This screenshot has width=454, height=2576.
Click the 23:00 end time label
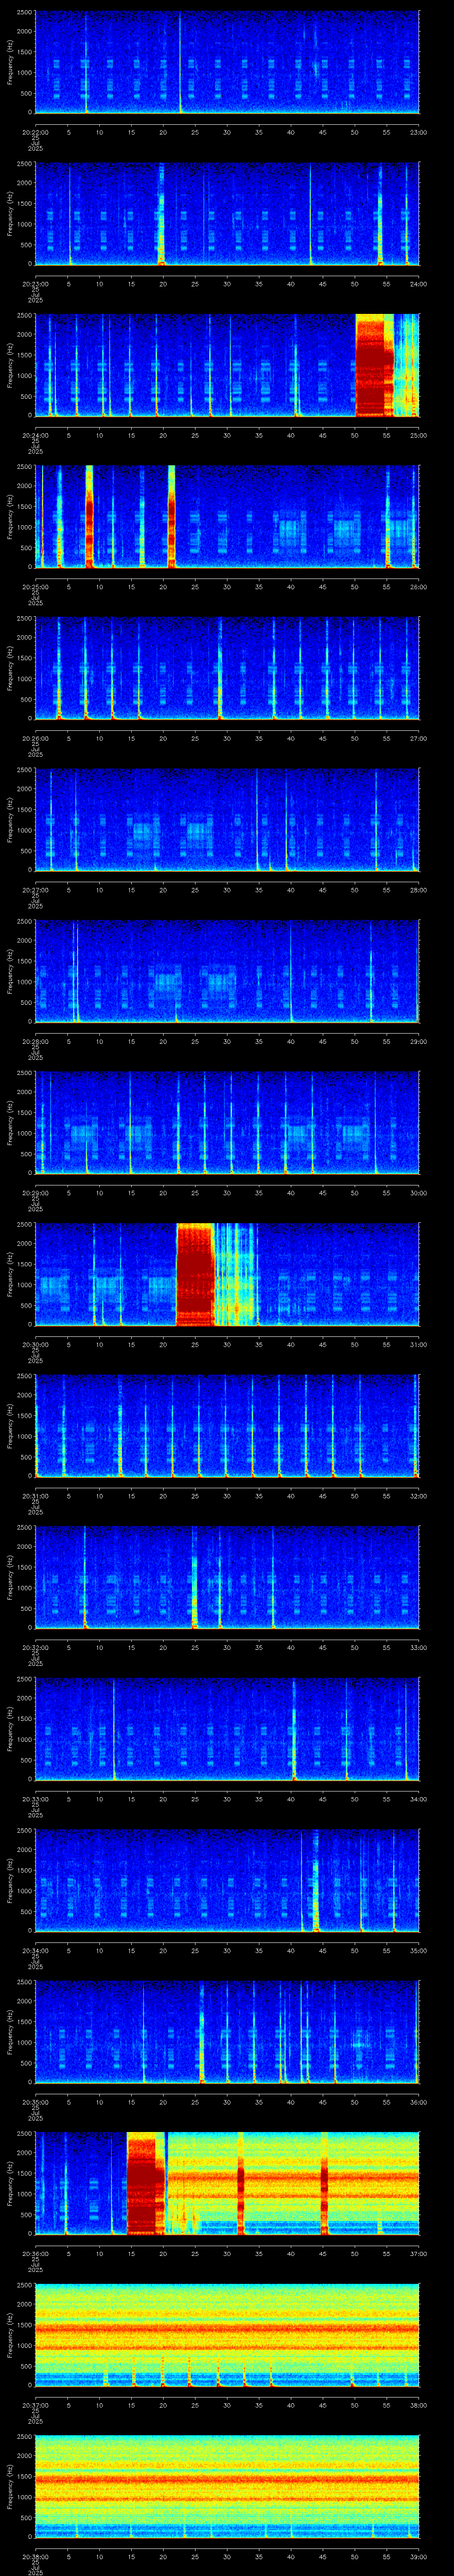click(418, 132)
